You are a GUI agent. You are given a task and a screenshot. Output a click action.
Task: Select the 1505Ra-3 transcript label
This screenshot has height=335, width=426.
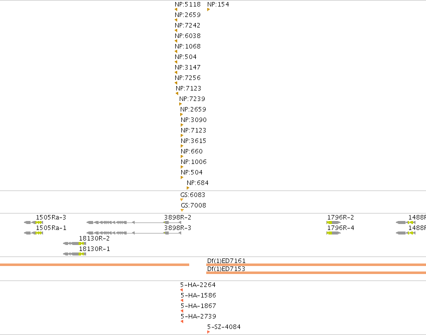(x=51, y=217)
